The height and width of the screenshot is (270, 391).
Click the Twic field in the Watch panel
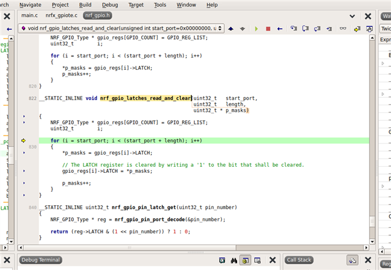[x=386, y=29]
